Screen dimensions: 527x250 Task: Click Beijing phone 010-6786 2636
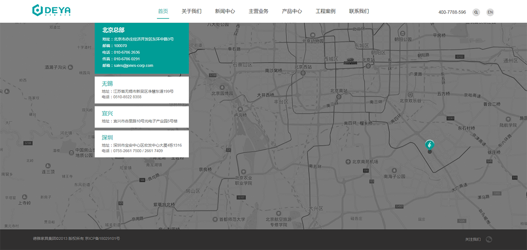(x=121, y=52)
